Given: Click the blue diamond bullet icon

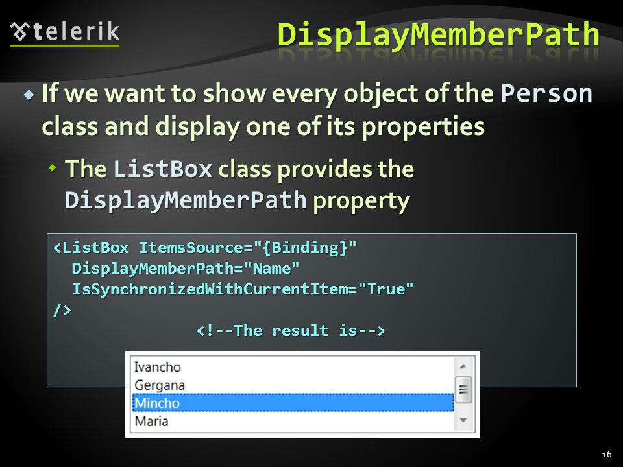Looking at the screenshot, I should pyautogui.click(x=29, y=95).
